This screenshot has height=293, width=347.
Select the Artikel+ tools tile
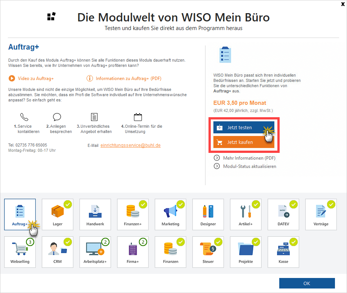click(246, 214)
